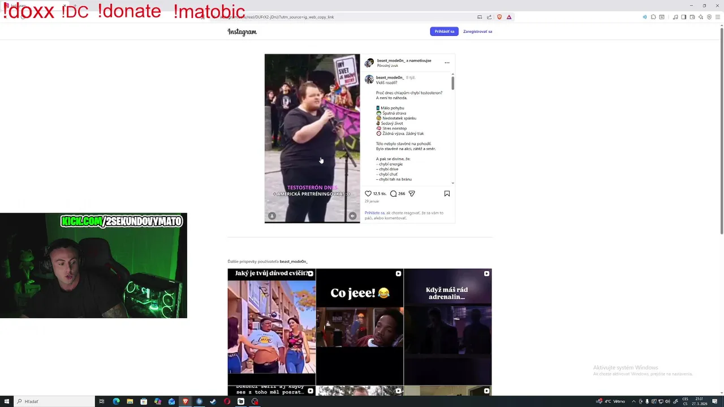Image resolution: width=724 pixels, height=407 pixels.
Task: Open the Brave VPN shield icon
Action: click(709, 17)
